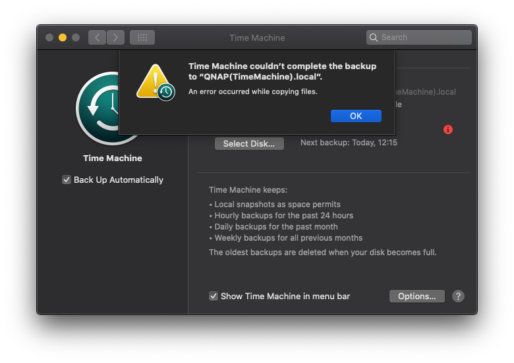Toggle Back Up Automatically checkbox
The height and width of the screenshot is (363, 514).
pos(67,180)
